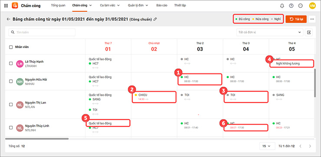The height and width of the screenshot is (157, 321).
Task: Click the Nguyễn Thị Lan employee name
Action: 36,102
